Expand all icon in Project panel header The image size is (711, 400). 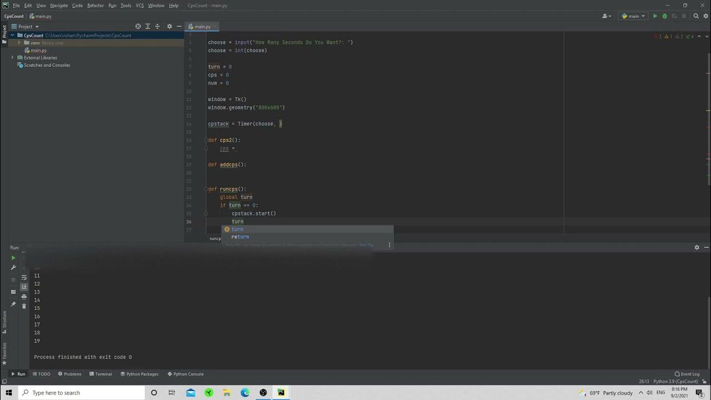coord(148,26)
